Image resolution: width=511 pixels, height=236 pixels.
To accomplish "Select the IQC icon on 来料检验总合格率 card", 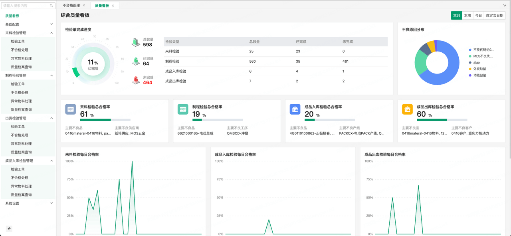I will point(71,109).
